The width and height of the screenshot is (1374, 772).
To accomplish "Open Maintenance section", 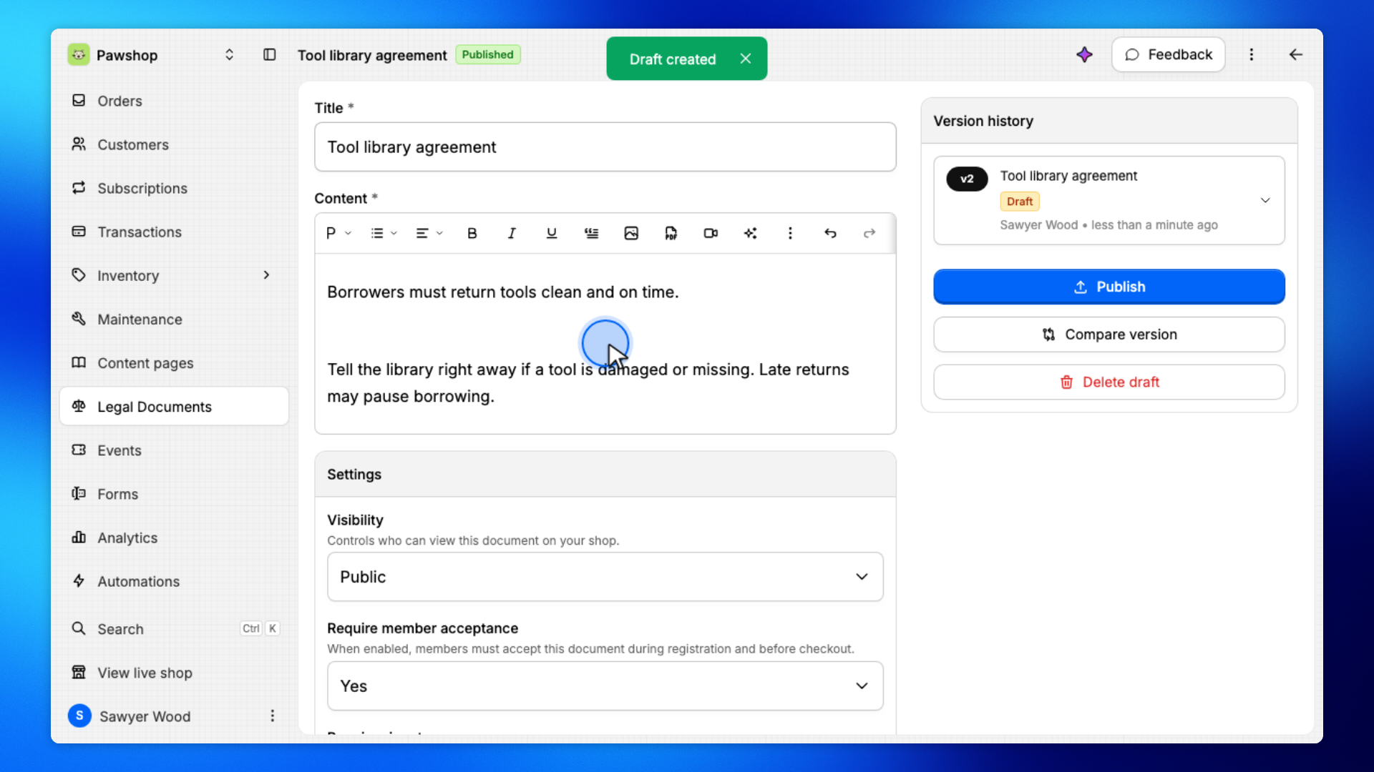I will (x=174, y=319).
